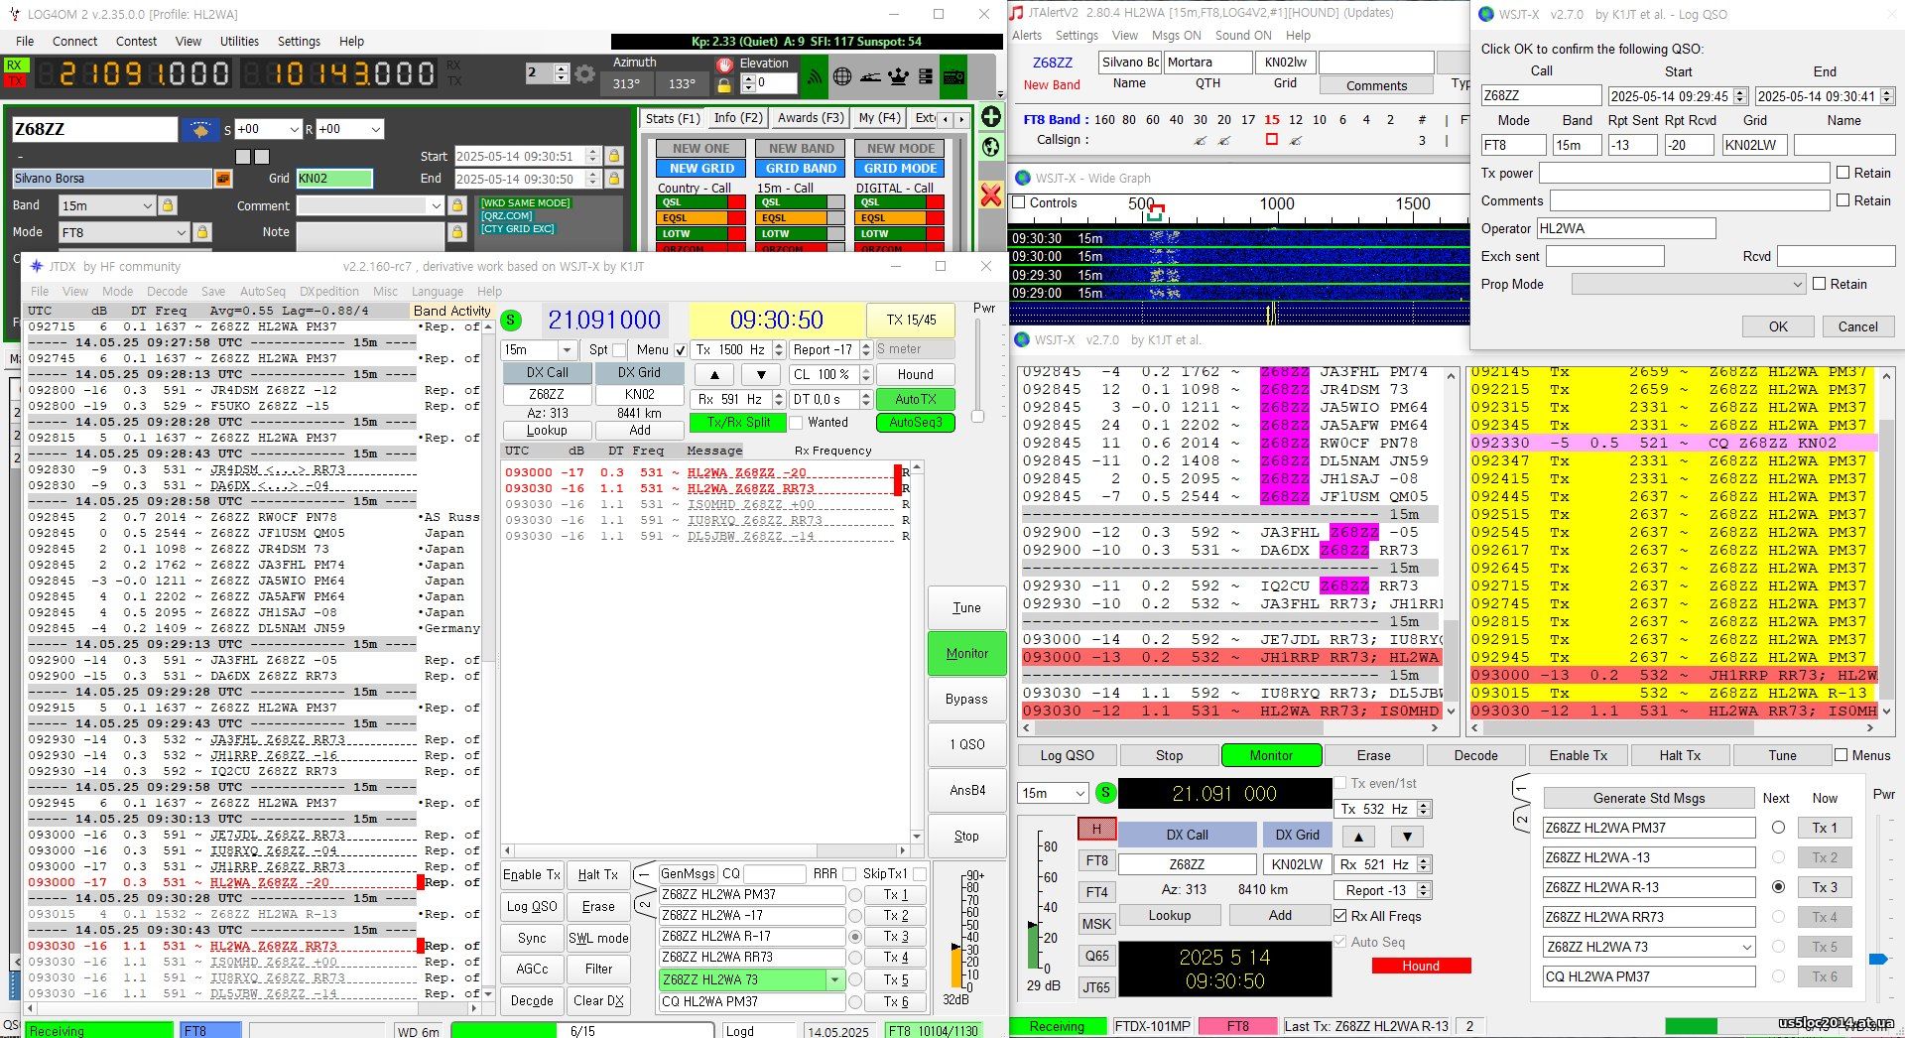The image size is (1905, 1038).
Task: Click the callsign field showing Z68ZZ in Log4OM
Action: (94, 129)
